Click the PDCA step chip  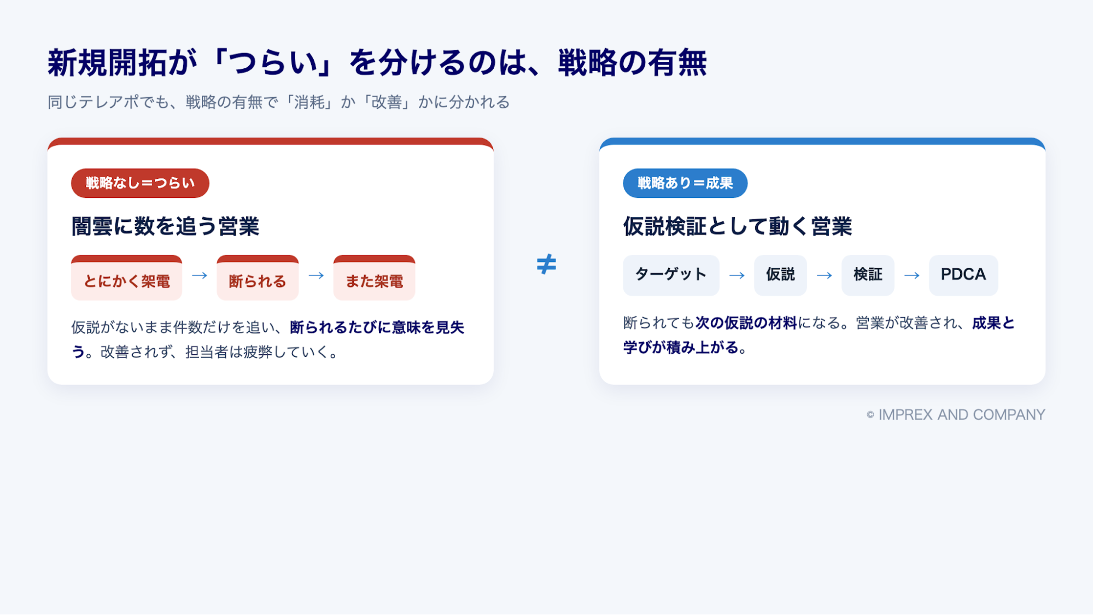tap(963, 275)
